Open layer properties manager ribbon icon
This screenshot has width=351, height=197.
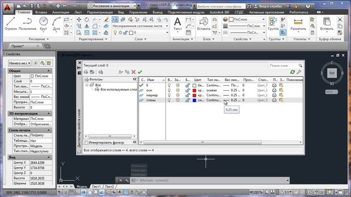point(115,20)
